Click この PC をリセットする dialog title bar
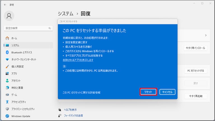 [118, 22]
